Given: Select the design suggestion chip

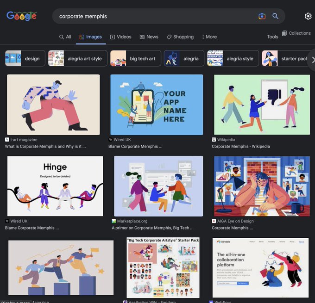Looking at the screenshot, I should coord(25,58).
